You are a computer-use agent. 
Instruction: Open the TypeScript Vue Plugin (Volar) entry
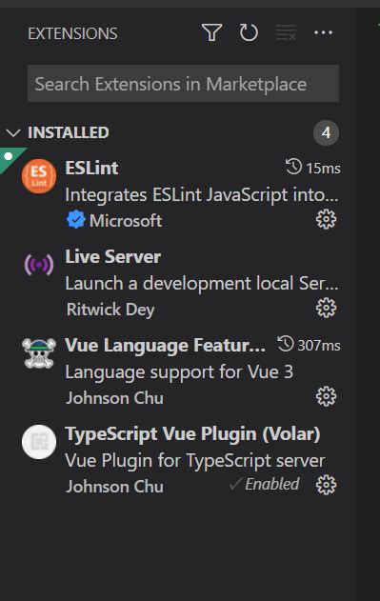tap(178, 460)
